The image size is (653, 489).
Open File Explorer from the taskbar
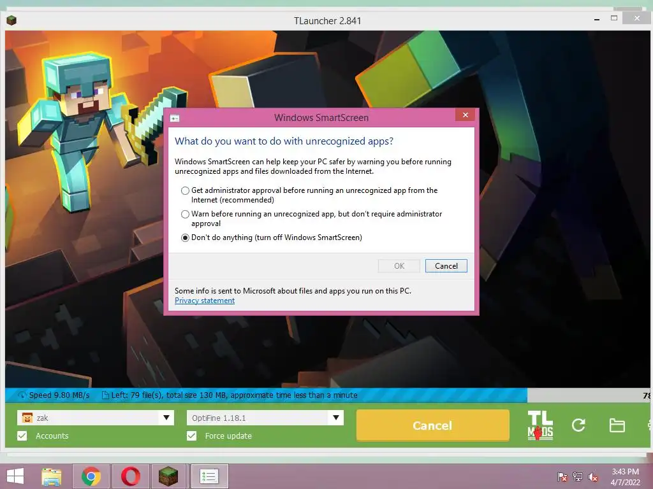pos(51,476)
